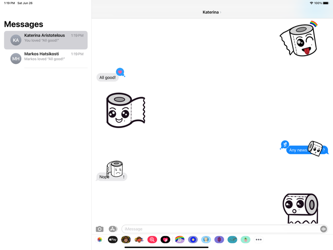This screenshot has height=250, width=333.
Task: Open the camera to take a photo
Action: (99, 229)
